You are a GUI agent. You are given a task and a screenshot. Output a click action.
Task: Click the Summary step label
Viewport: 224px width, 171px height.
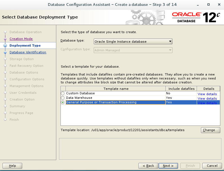[x=17, y=106]
